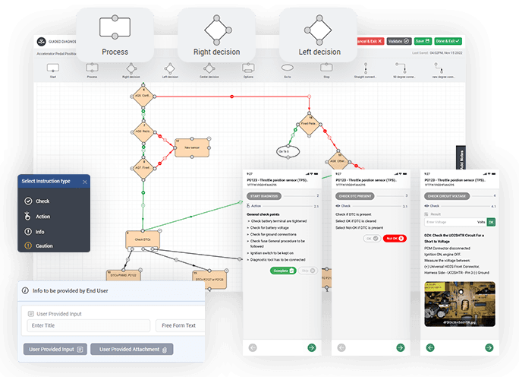Tap back arrow on Check DTC Present phone
The width and height of the screenshot is (519, 377).
click(x=341, y=347)
